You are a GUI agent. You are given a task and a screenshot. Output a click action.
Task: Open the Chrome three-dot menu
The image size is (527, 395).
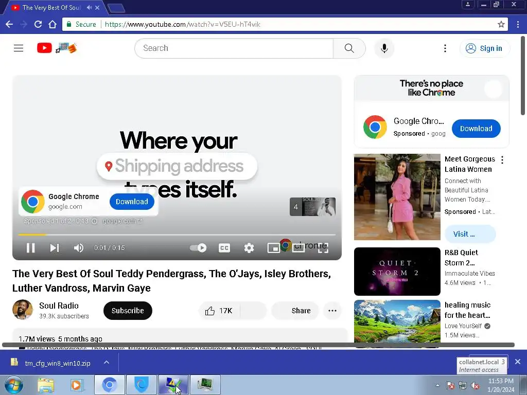pos(518,24)
